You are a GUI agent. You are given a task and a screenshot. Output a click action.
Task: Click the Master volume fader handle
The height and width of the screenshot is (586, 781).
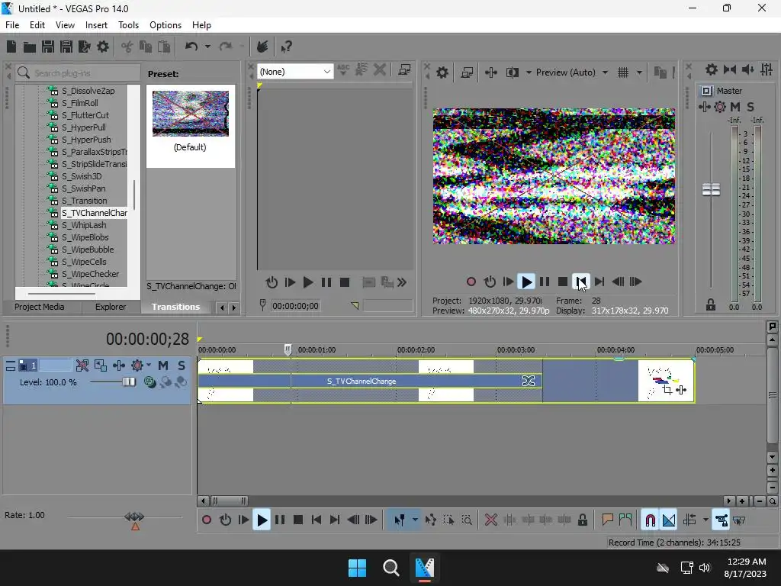pyautogui.click(x=711, y=189)
